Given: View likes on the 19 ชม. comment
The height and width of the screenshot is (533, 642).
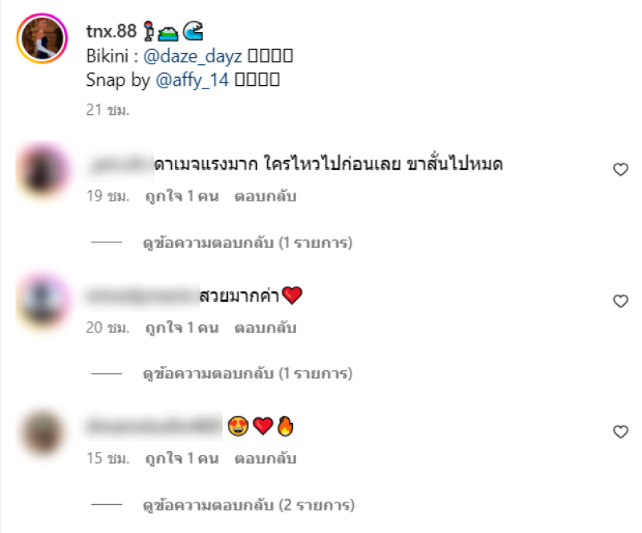Looking at the screenshot, I should coord(182,196).
